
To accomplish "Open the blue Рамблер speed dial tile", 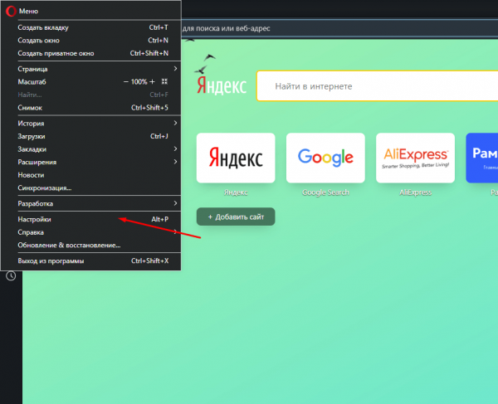I will 481,158.
